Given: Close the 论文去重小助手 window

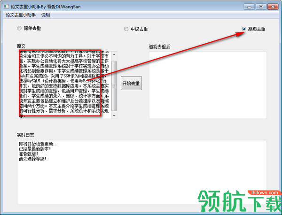Looking at the screenshot, I should pyautogui.click(x=273, y=7).
